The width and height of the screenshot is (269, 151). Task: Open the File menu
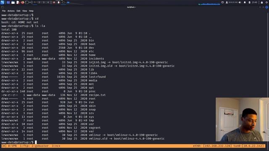[x=4, y=11]
